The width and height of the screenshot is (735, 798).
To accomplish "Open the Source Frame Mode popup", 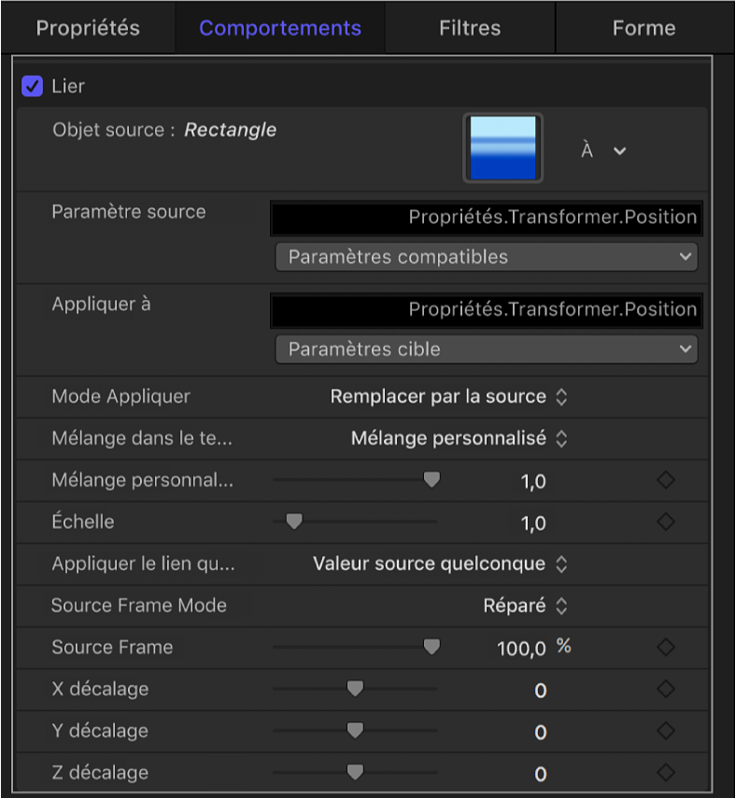I will 525,606.
